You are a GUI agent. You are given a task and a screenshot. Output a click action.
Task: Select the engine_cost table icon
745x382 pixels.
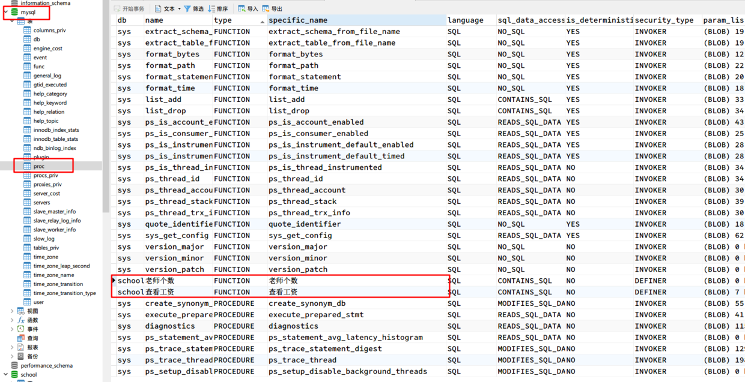27,48
